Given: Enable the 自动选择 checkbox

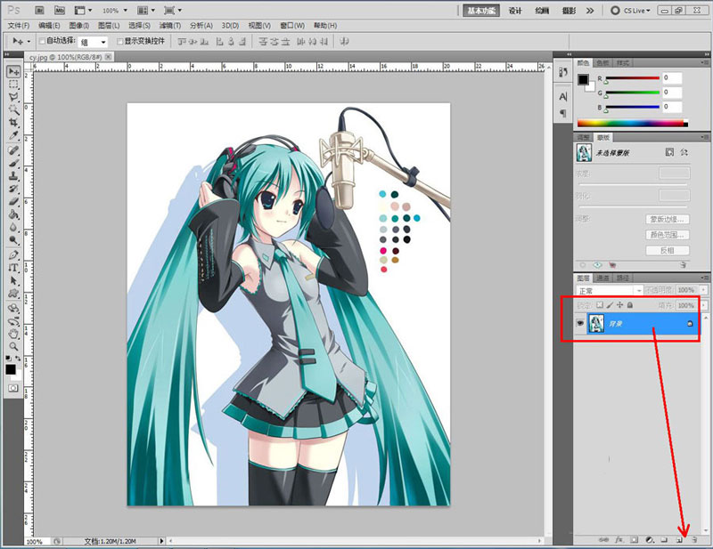Looking at the screenshot, I should [42, 41].
